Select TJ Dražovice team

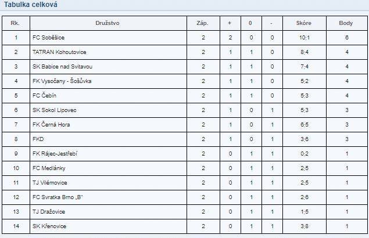click(49, 212)
